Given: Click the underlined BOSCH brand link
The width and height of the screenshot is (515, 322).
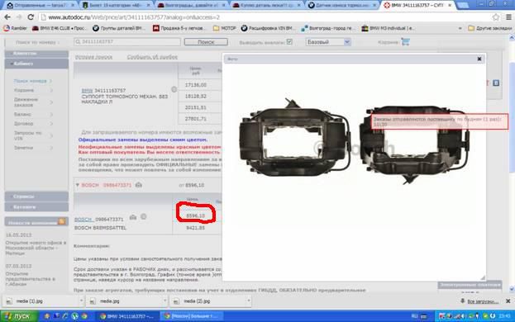Looking at the screenshot, I should [x=83, y=220].
